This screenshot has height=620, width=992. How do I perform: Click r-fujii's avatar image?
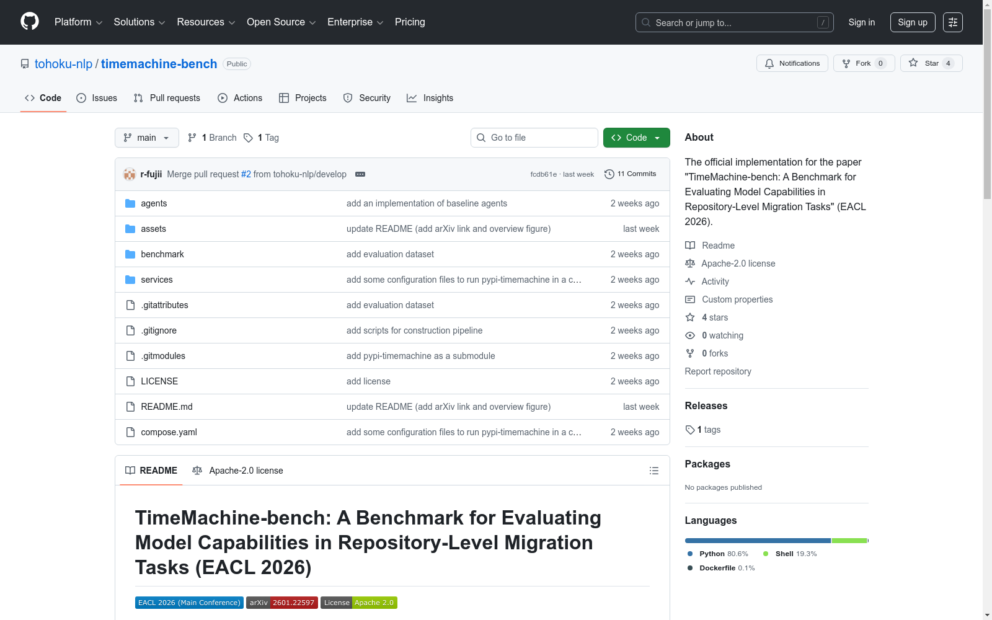pyautogui.click(x=130, y=174)
